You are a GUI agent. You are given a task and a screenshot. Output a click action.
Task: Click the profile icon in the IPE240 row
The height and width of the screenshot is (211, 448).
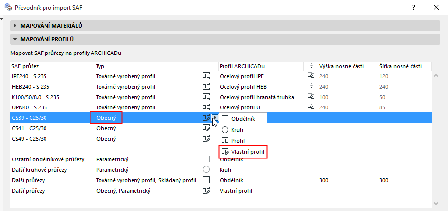pyautogui.click(x=206, y=76)
